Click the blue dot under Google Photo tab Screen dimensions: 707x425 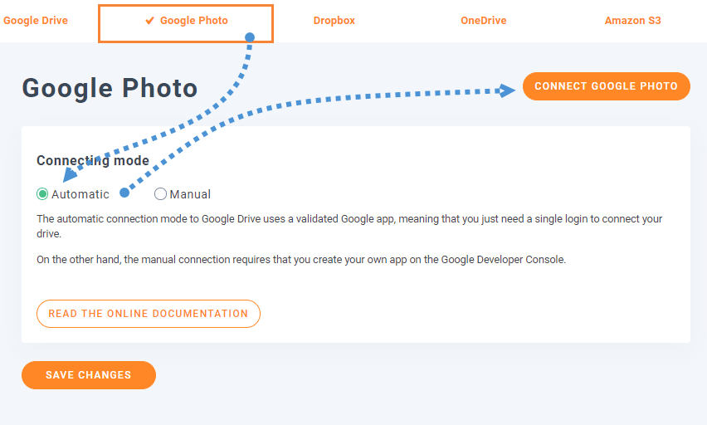click(249, 37)
